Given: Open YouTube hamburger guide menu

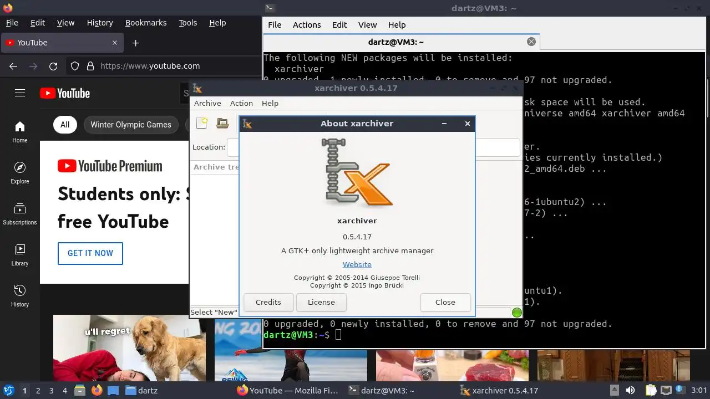Looking at the screenshot, I should [x=20, y=93].
